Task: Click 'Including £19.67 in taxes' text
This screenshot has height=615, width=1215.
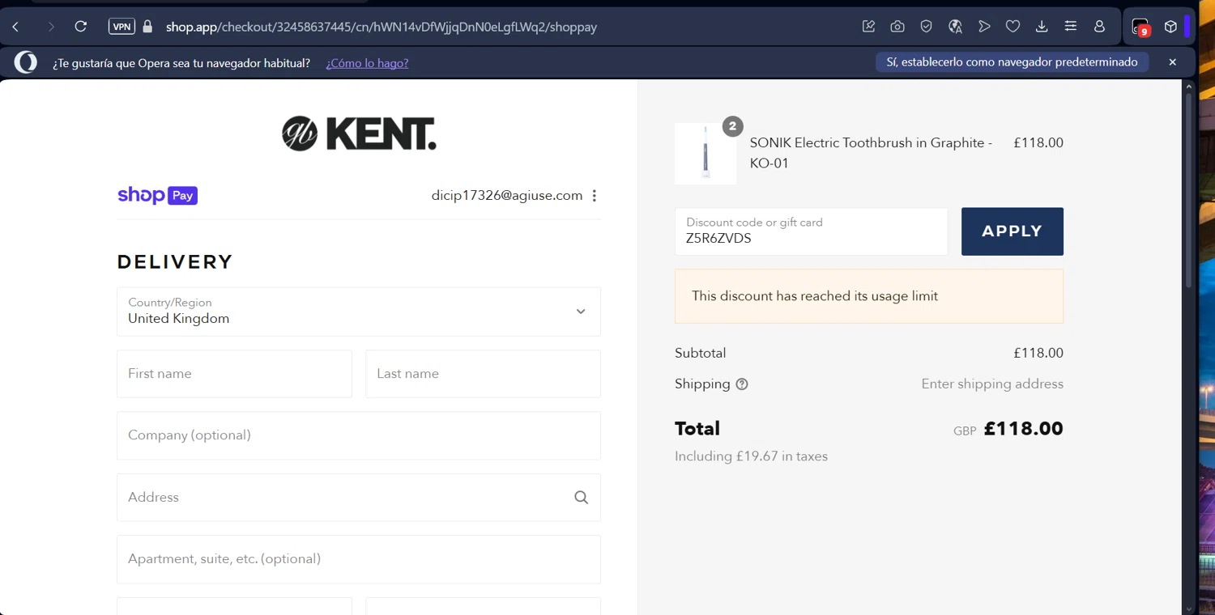Action: [x=751, y=456]
